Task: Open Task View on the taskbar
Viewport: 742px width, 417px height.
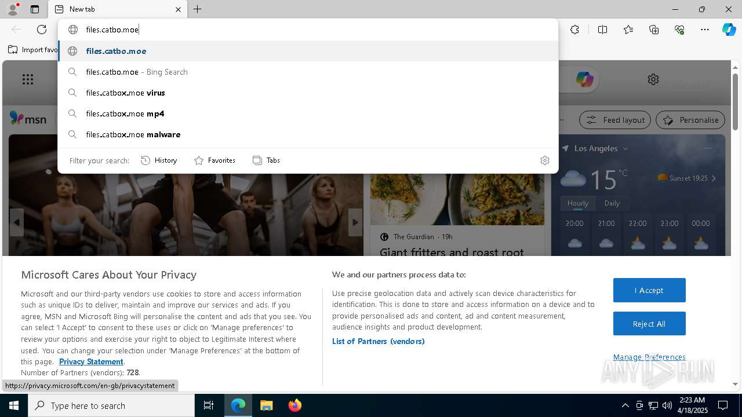Action: pos(209,405)
